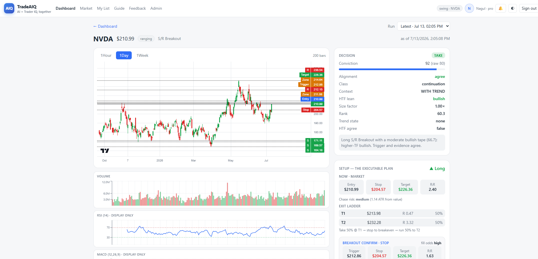Screen dimensions: 538x259
Task: Click the MACD (12,26,9) panel heading
Action: click(121, 254)
